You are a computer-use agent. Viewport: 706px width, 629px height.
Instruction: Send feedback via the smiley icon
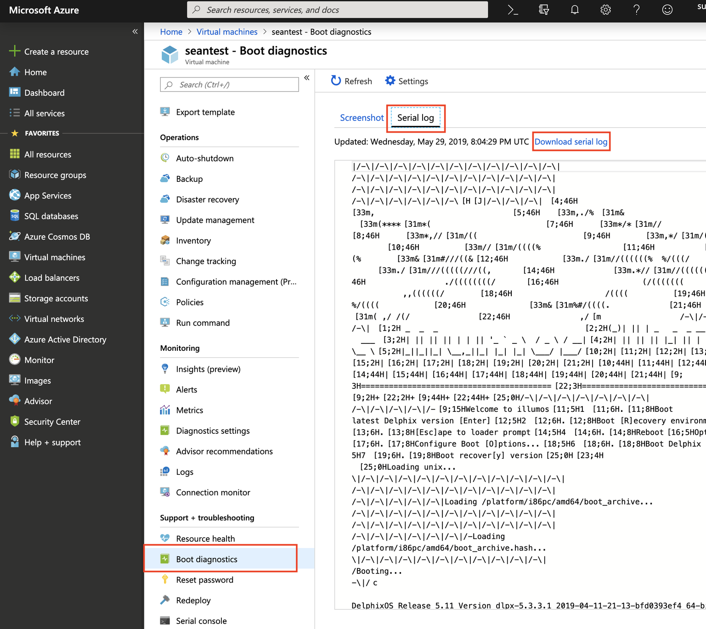(667, 10)
